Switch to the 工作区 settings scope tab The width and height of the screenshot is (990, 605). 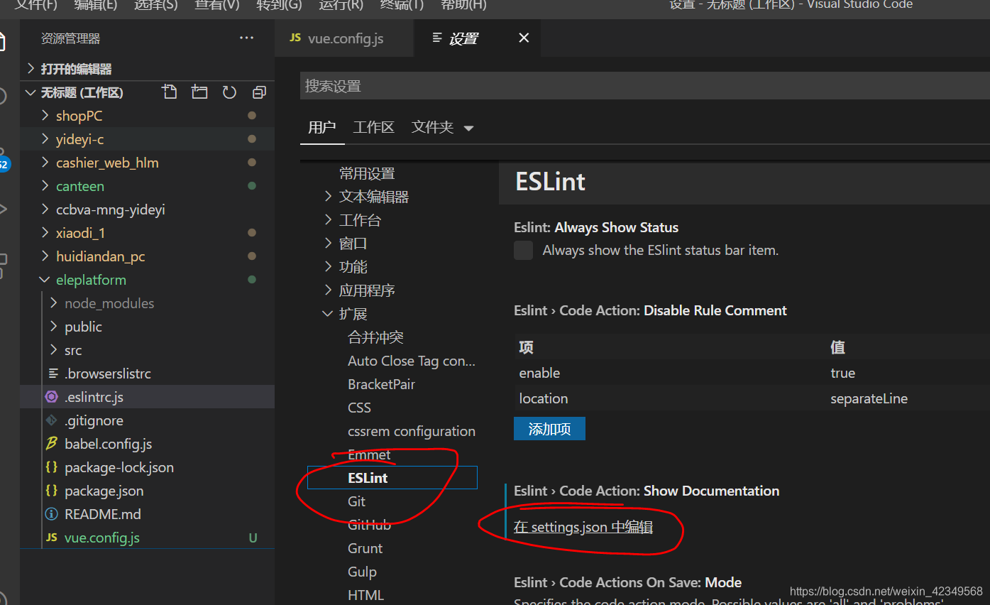click(x=374, y=128)
